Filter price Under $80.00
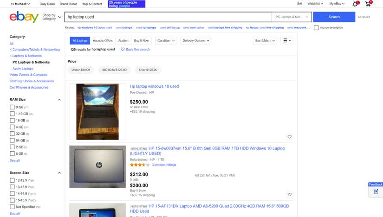The height and width of the screenshot is (217, 383). tap(81, 70)
